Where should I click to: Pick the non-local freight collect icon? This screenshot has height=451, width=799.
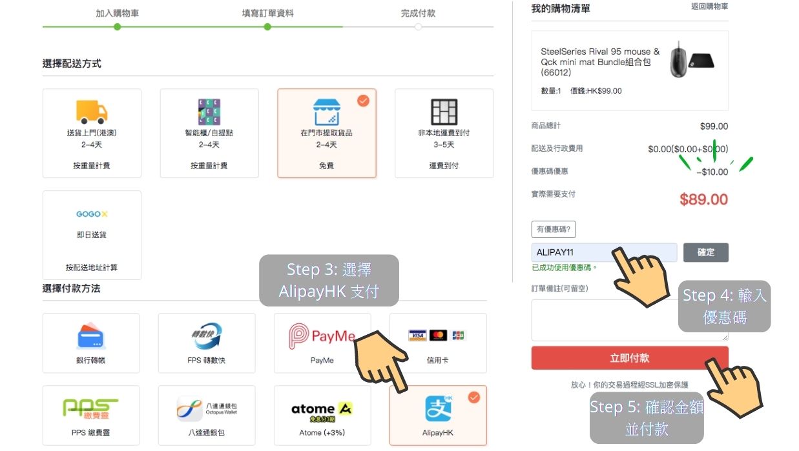coord(444,112)
